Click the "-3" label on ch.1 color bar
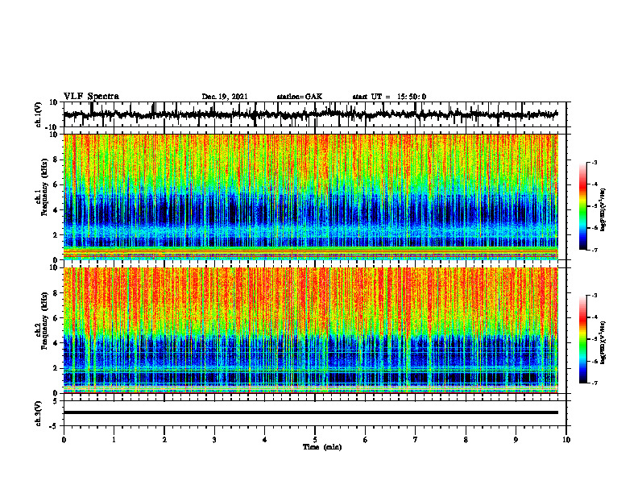This screenshot has width=638, height=493. [x=594, y=162]
